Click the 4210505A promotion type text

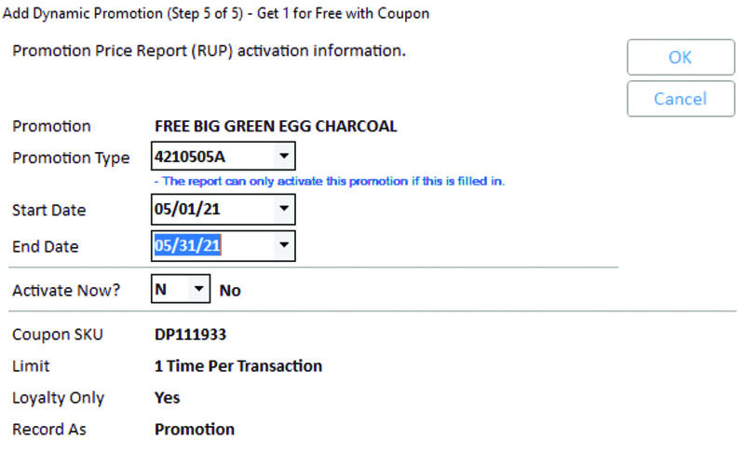tap(190, 157)
